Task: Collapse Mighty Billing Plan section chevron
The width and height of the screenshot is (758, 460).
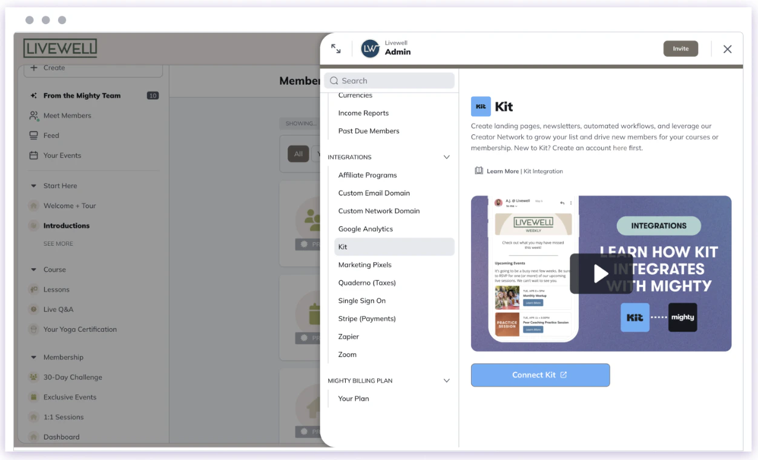Action: 447,381
